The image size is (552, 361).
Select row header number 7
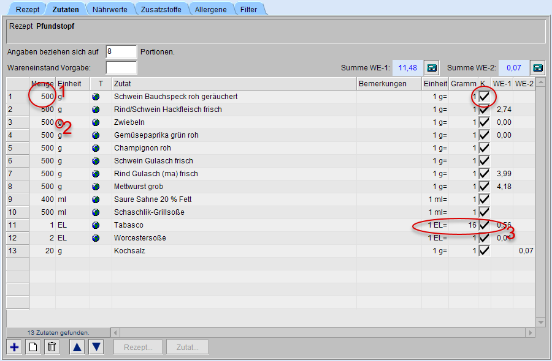coord(18,174)
